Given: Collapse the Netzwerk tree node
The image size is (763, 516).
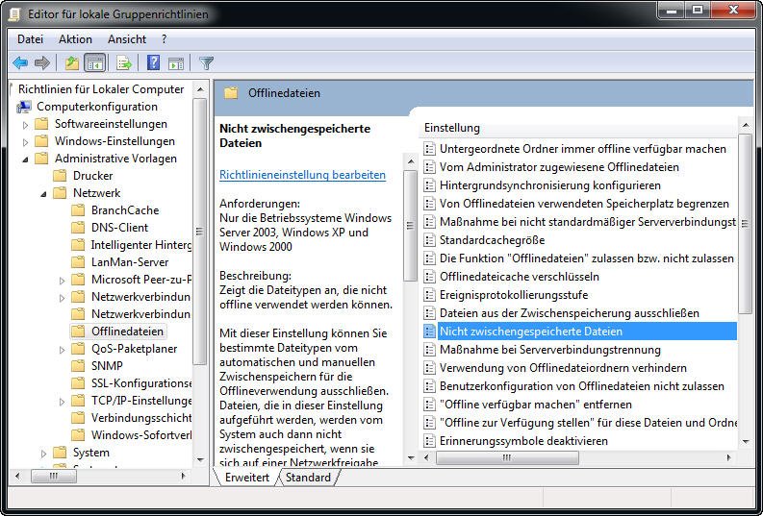Looking at the screenshot, I should pos(43,193).
